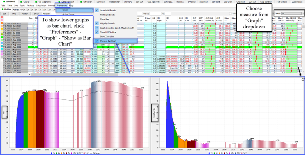The width and height of the screenshot is (305, 155).
Task: Open the Tools menu
Action: 22,6
